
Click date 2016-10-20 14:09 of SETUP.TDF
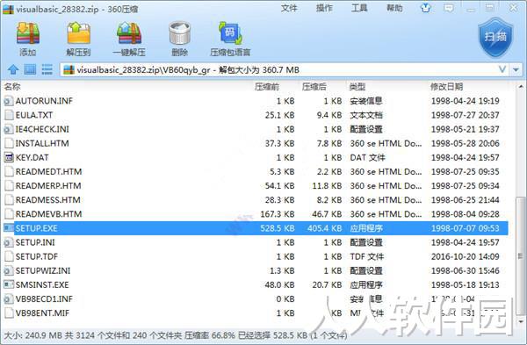point(466,256)
